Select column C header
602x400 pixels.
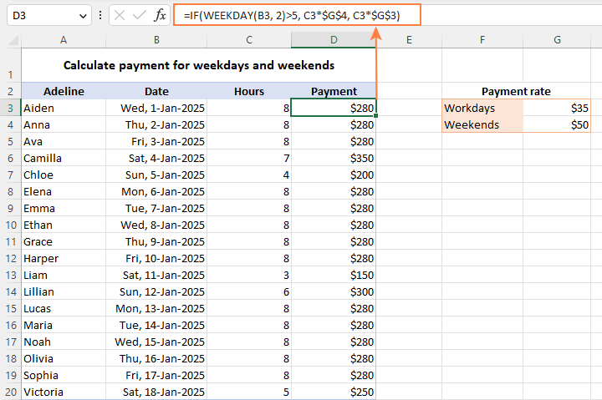(x=249, y=40)
